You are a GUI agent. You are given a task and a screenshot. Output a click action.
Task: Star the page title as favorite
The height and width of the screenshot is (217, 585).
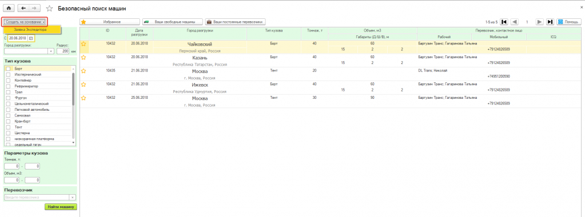(x=49, y=8)
